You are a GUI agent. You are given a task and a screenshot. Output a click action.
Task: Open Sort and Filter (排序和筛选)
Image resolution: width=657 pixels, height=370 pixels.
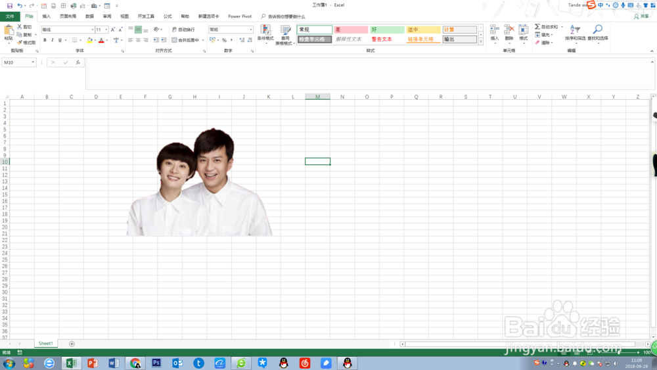575,33
